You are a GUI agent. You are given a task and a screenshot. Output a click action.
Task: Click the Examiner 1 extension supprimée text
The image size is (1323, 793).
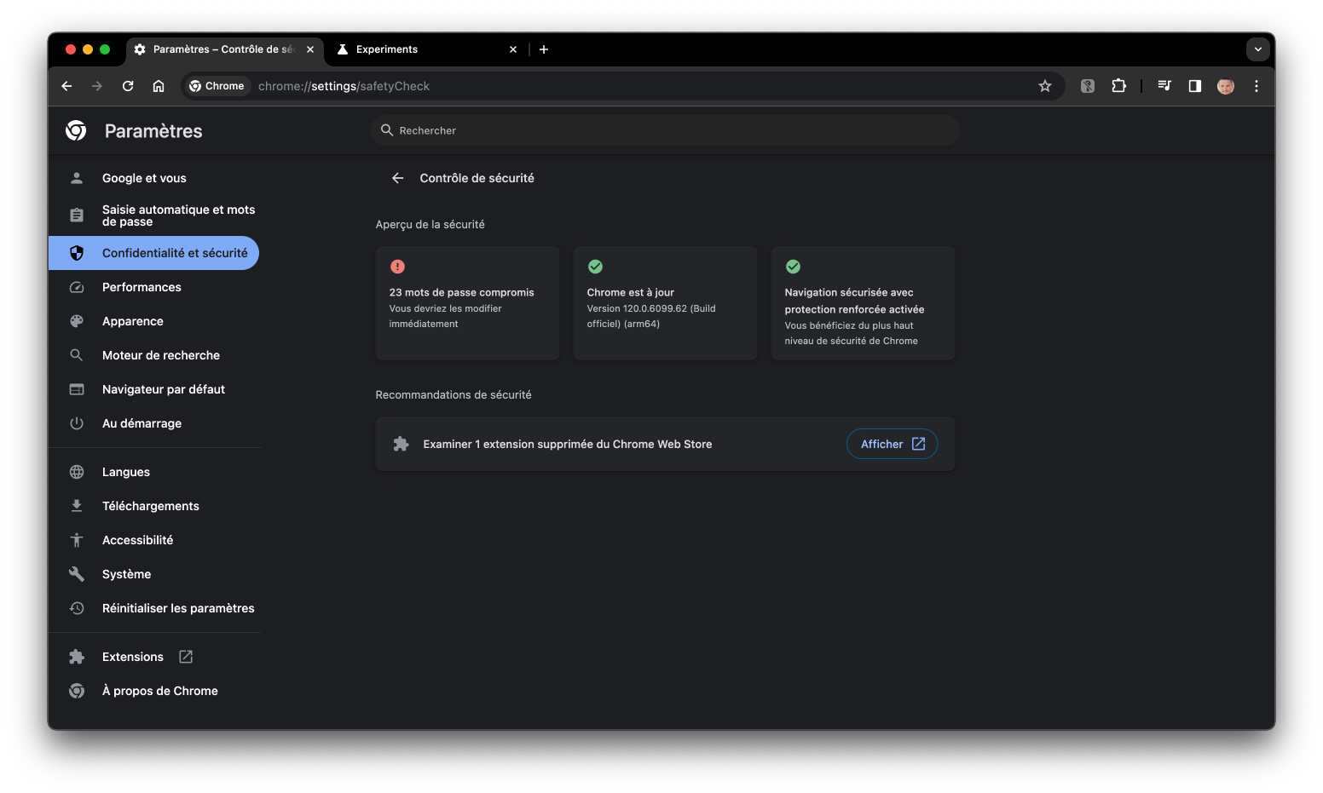click(x=568, y=444)
